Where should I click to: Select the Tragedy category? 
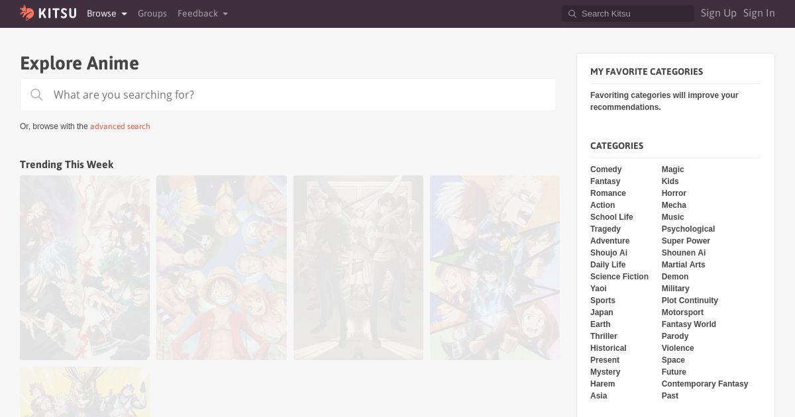tap(606, 229)
